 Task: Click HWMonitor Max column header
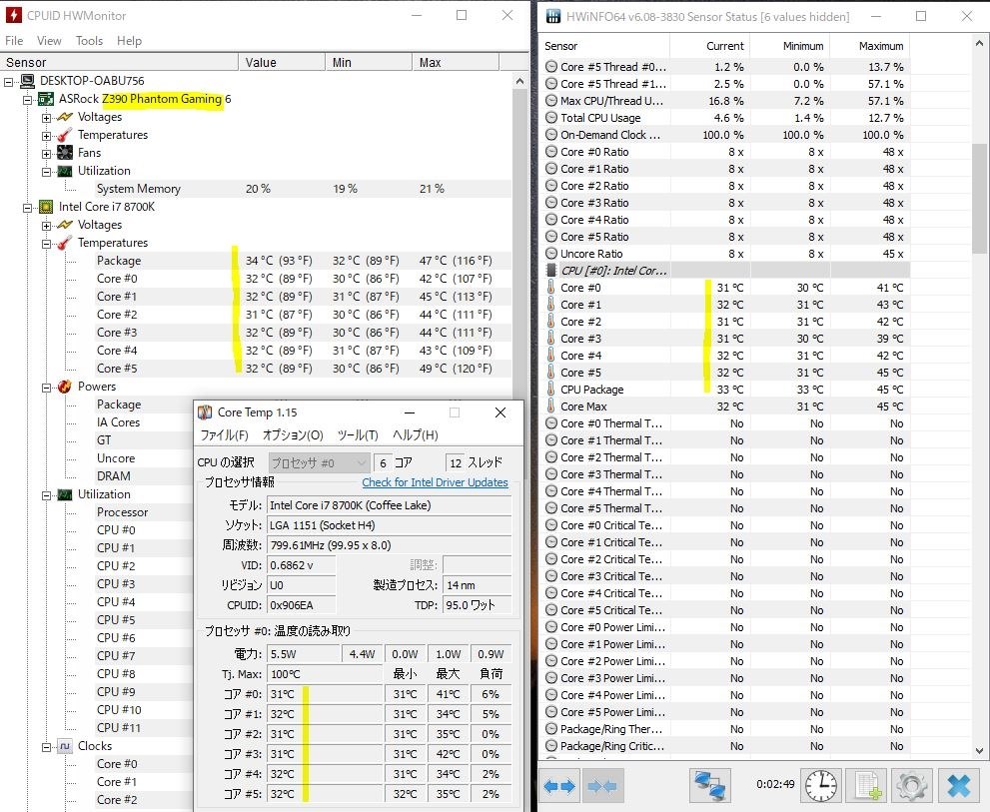pyautogui.click(x=456, y=62)
